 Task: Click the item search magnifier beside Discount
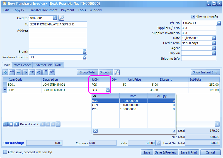pos(117,72)
